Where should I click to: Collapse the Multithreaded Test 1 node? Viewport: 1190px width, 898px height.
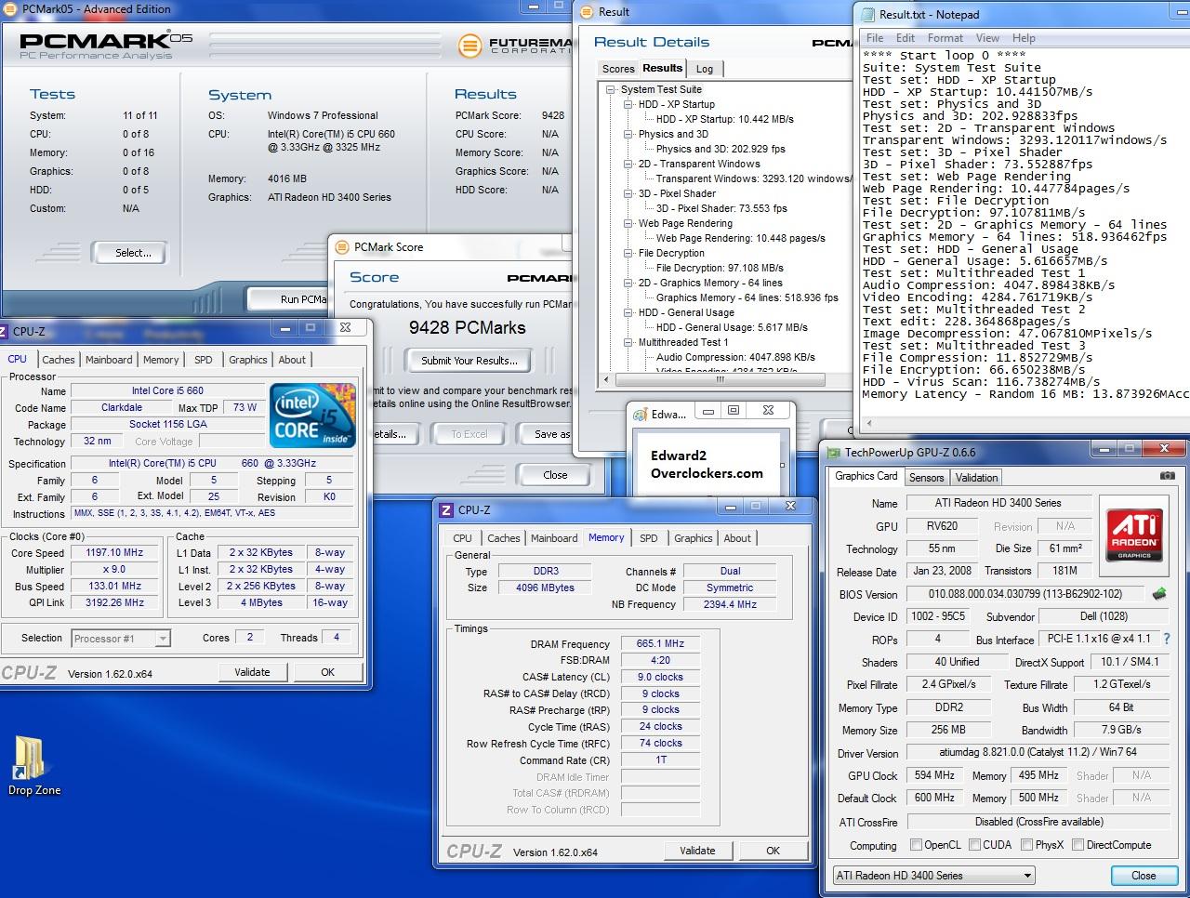pos(628,342)
